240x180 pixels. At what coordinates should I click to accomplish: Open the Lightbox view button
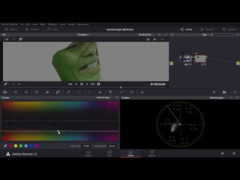[x=229, y=29]
